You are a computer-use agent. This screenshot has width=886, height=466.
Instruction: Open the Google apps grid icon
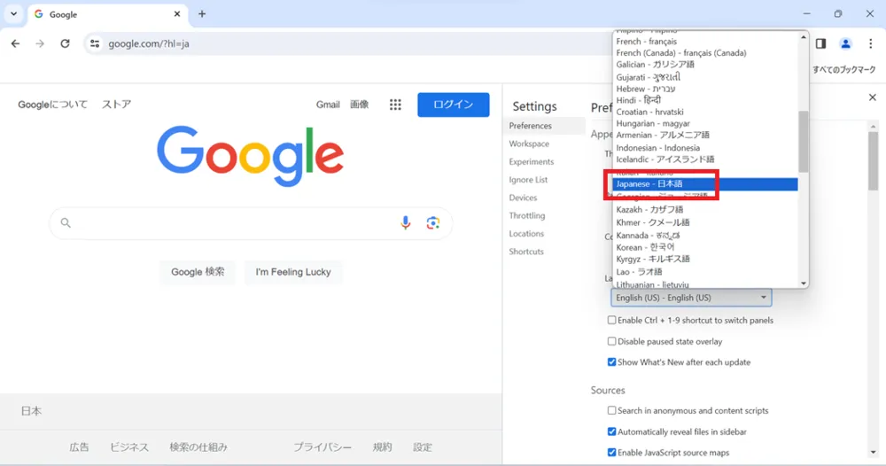(395, 105)
